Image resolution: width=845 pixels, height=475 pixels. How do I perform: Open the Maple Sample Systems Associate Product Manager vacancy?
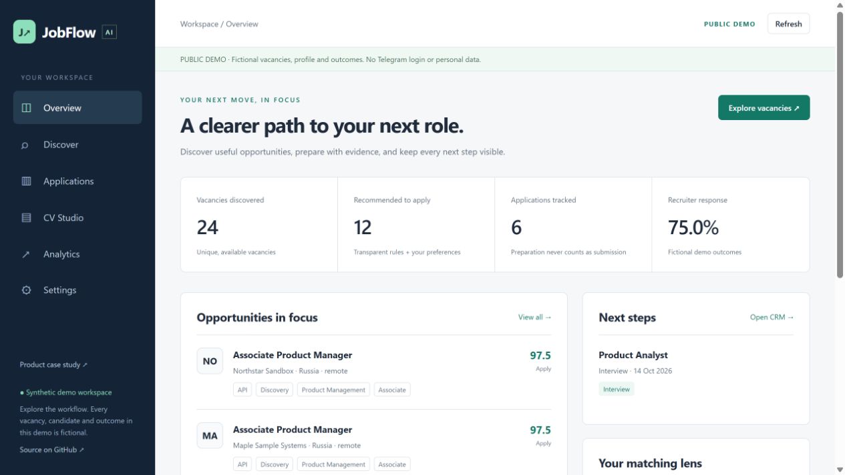click(293, 430)
